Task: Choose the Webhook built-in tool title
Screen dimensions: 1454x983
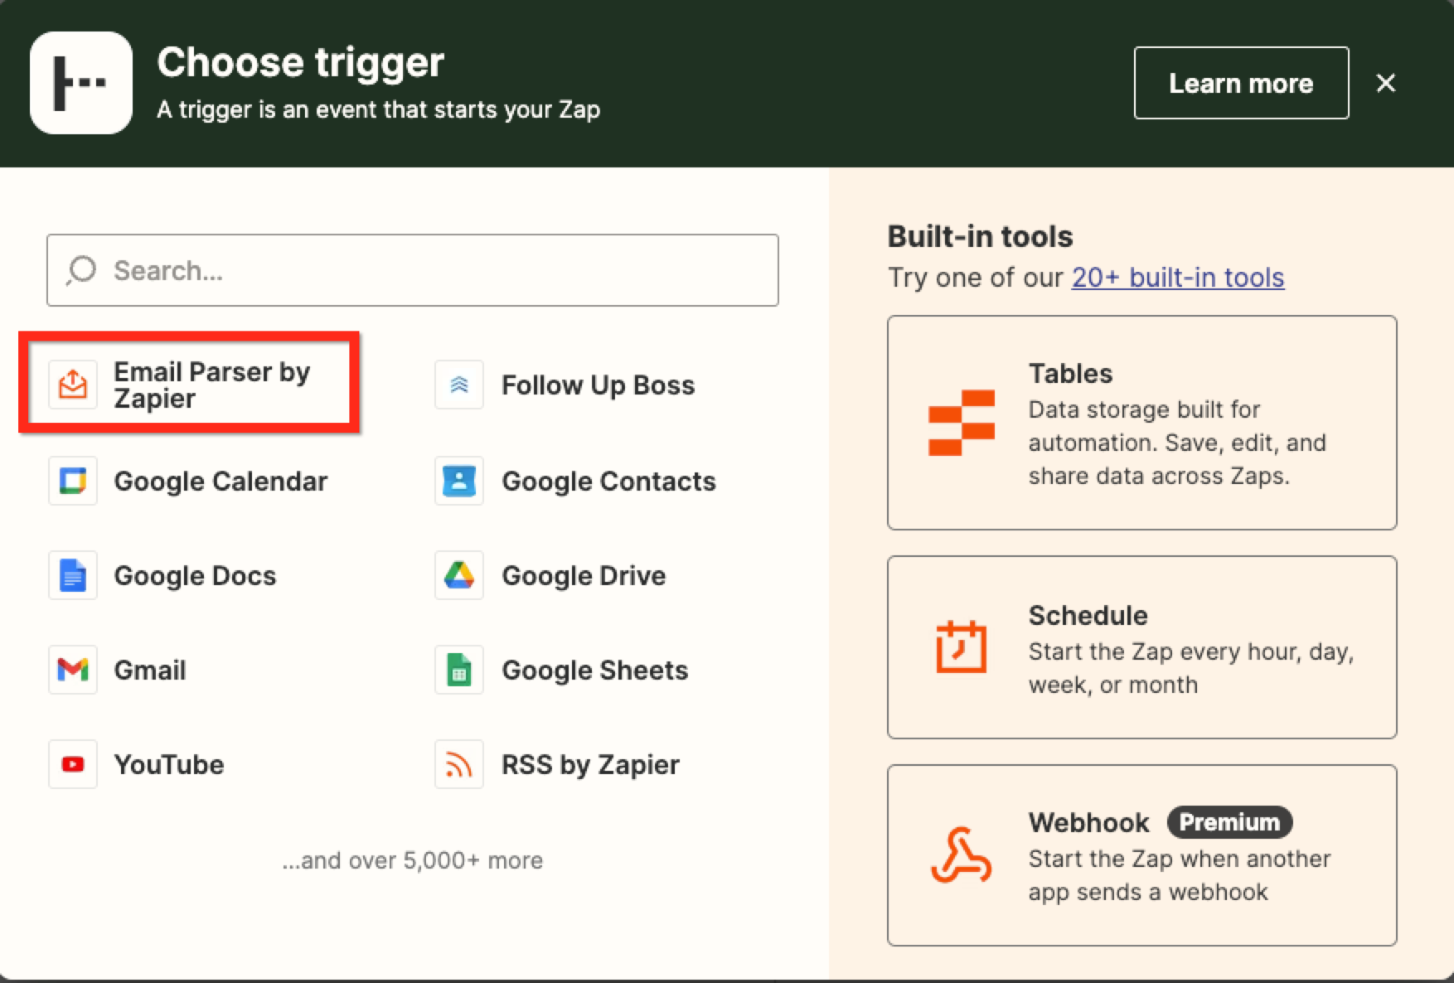Action: coord(1089,822)
